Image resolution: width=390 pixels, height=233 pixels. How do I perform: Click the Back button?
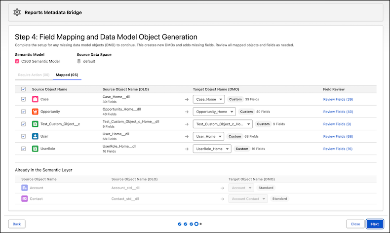tap(17, 224)
